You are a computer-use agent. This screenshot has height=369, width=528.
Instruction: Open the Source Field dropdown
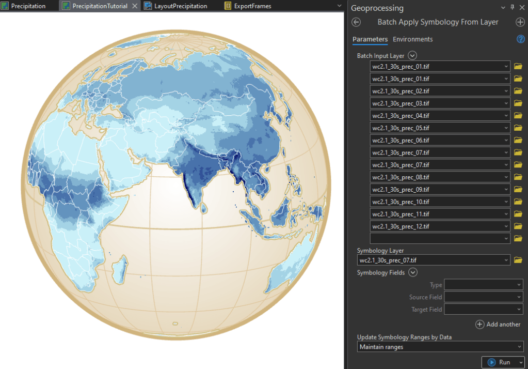[484, 297]
